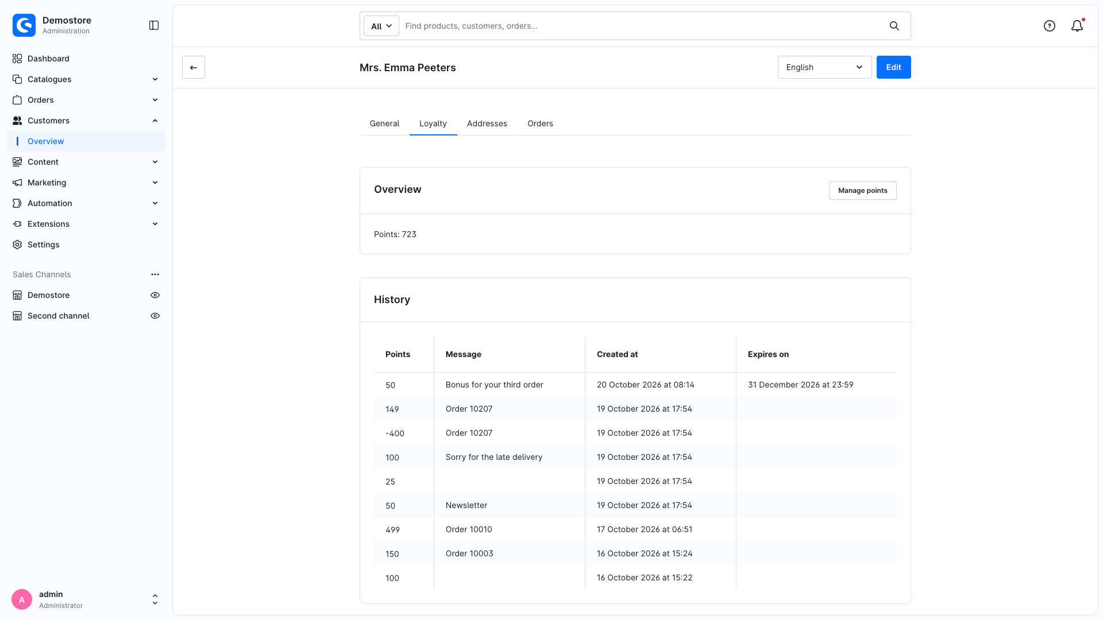
Task: Click the search magnifier icon
Action: 894,26
